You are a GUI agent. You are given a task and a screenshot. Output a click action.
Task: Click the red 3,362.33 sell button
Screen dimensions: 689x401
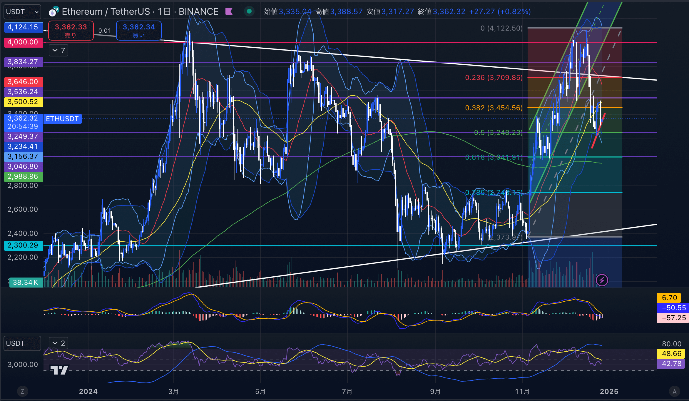[71, 31]
